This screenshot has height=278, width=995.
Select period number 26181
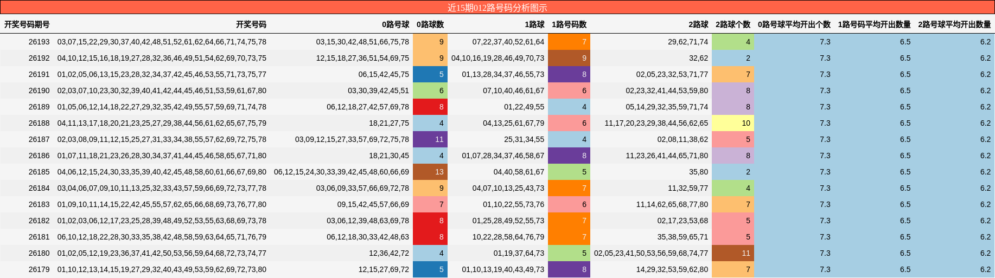[39, 237]
